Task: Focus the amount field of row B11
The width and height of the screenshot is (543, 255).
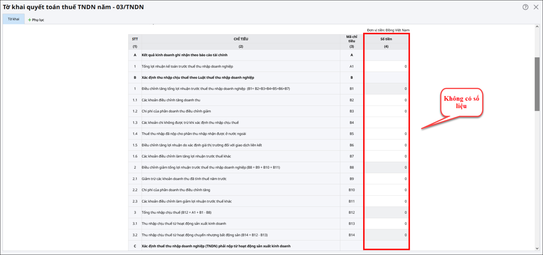Action: tap(386, 201)
